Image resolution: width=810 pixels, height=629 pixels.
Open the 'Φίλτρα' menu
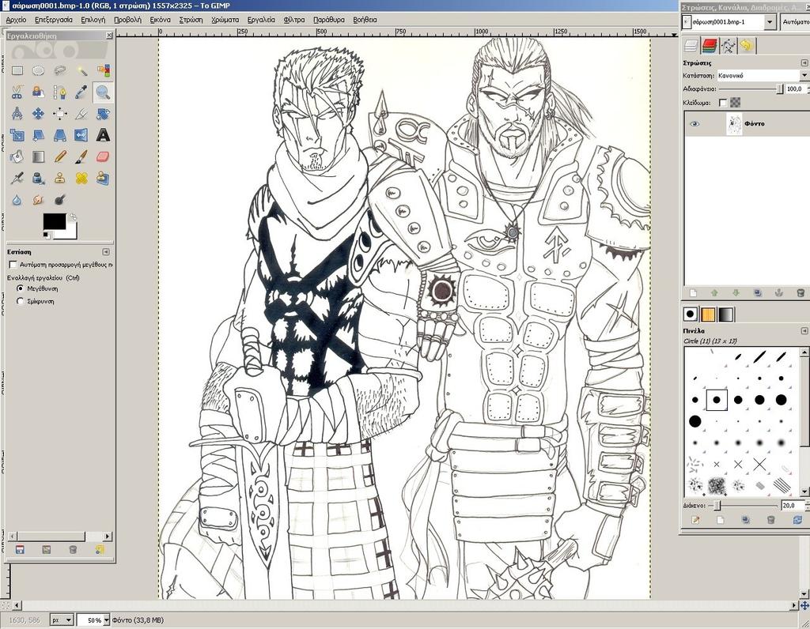point(294,20)
